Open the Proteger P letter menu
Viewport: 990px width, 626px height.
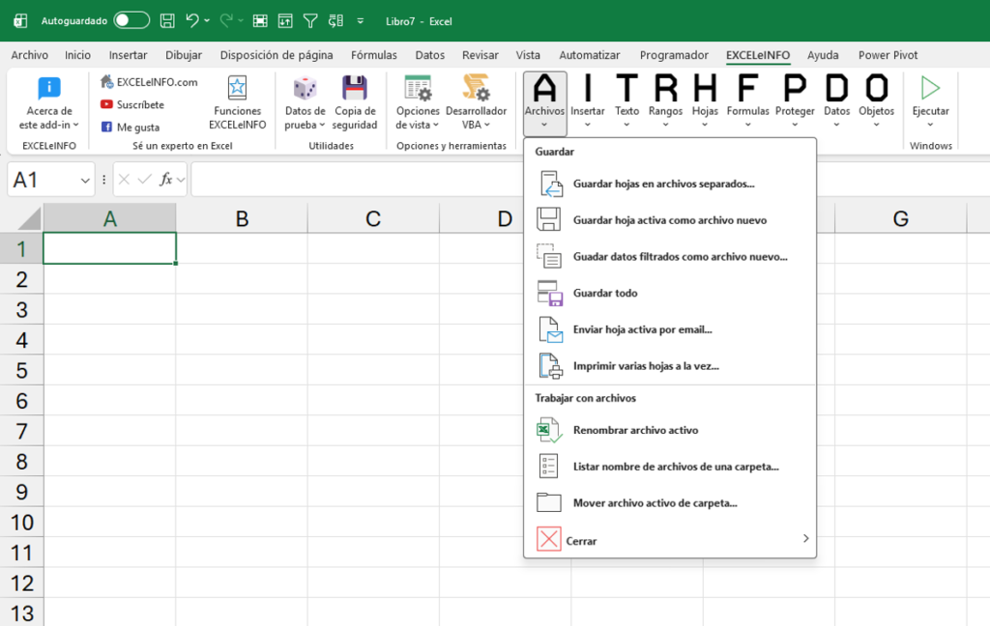795,103
